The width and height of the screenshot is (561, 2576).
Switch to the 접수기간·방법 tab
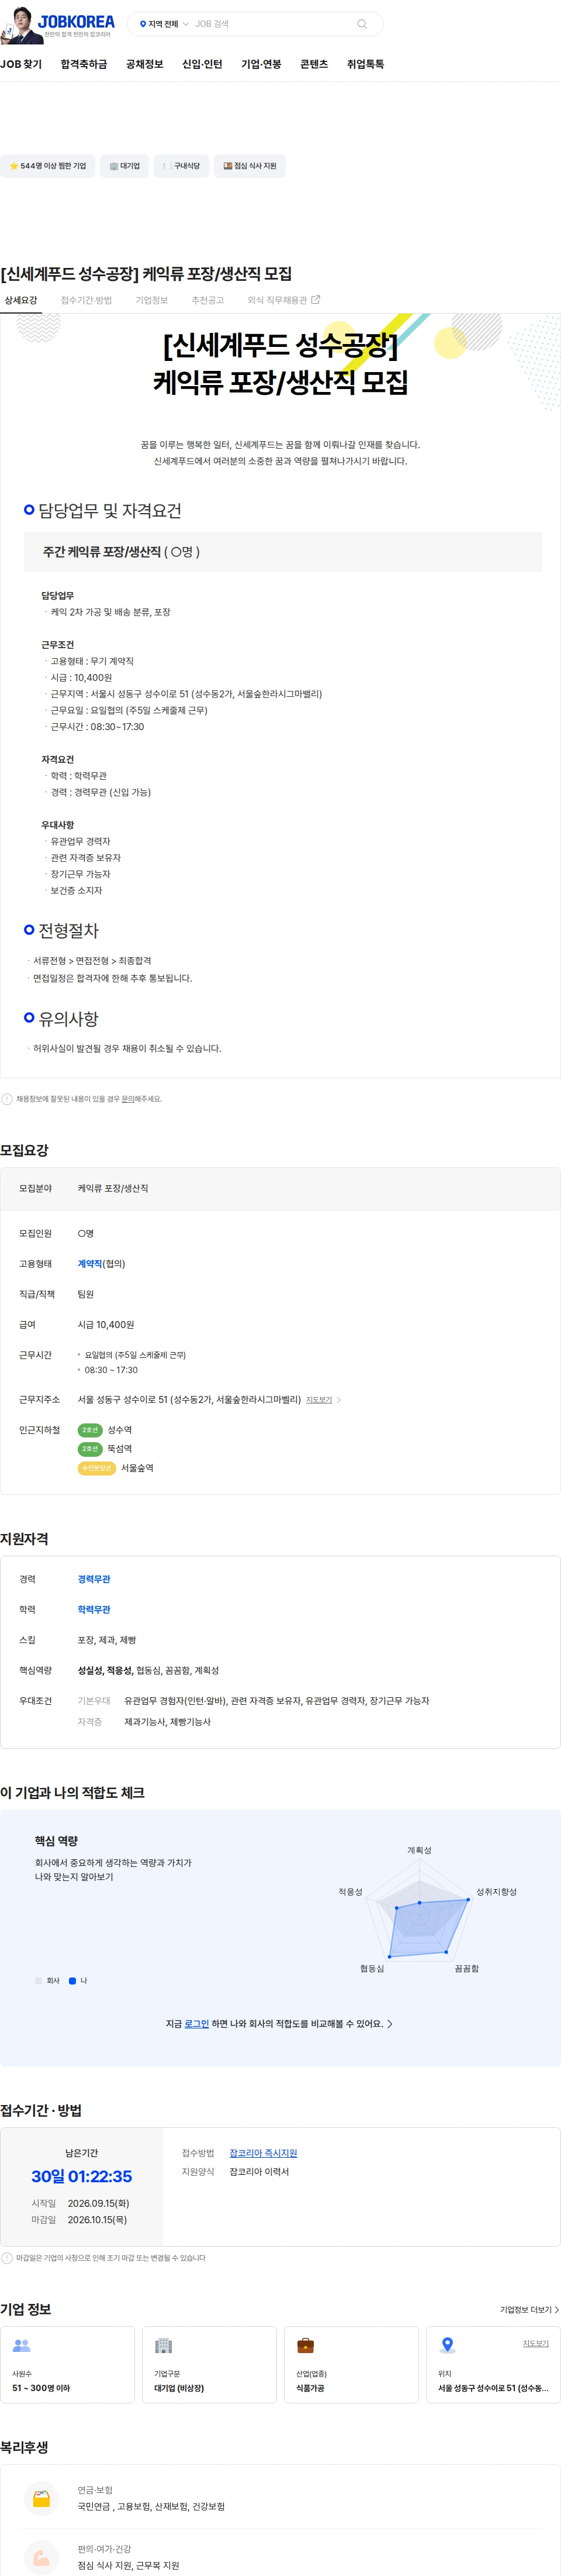click(x=86, y=300)
